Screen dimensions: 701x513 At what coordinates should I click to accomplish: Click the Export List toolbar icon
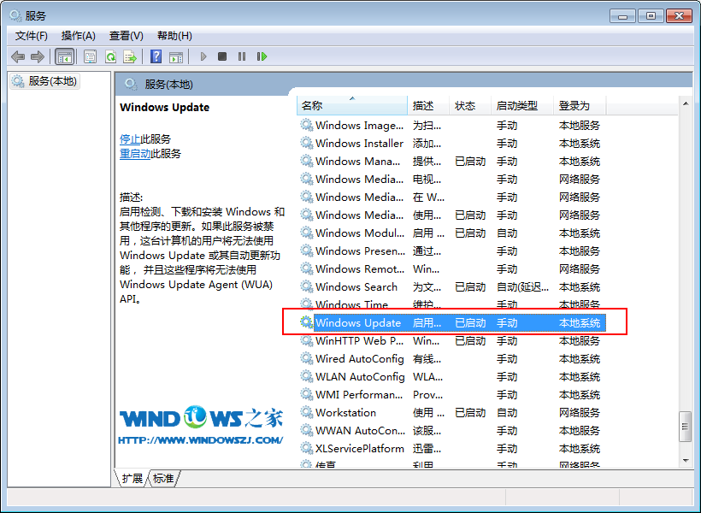(x=130, y=56)
